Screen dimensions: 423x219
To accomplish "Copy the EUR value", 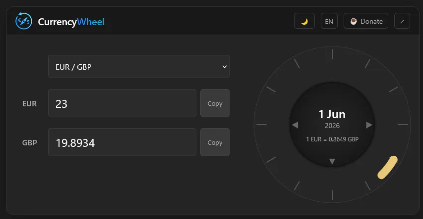I will tap(215, 103).
